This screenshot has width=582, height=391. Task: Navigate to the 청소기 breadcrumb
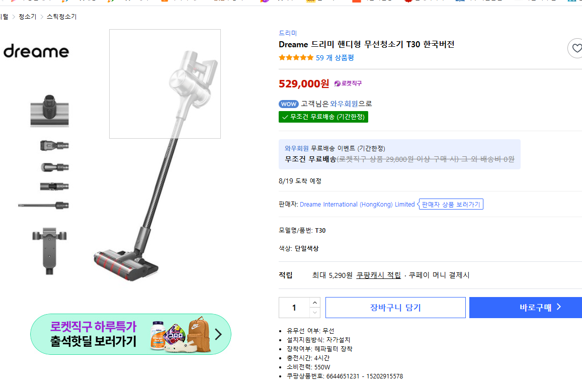tap(27, 16)
